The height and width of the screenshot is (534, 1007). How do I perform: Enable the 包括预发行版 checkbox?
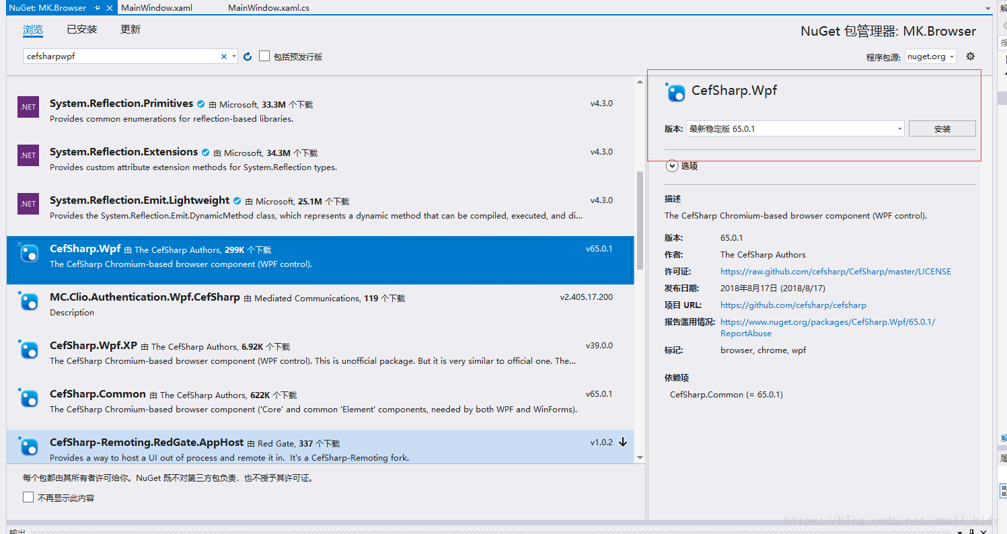(x=264, y=56)
